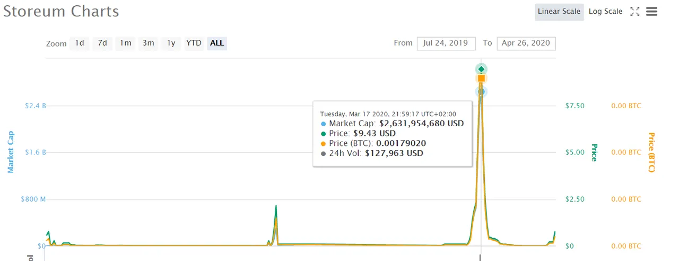Click the $2.50 price axis label
Viewport: 679px width, 261px height.
click(x=575, y=199)
